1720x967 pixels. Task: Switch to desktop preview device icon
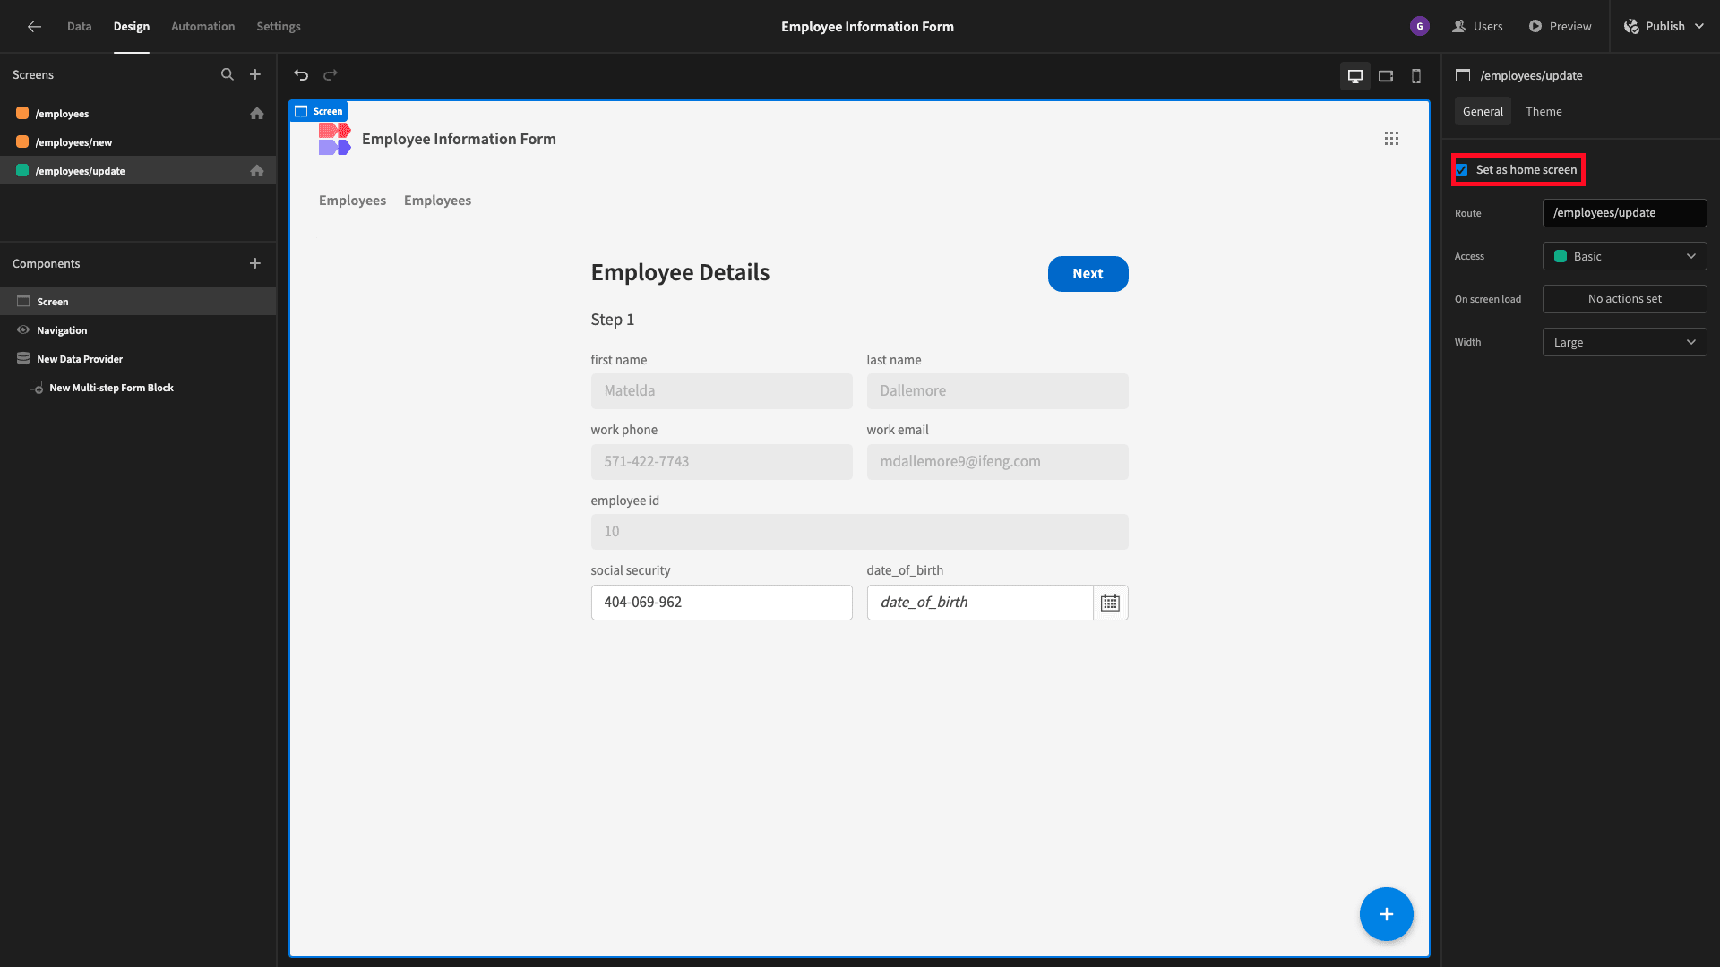(1355, 76)
